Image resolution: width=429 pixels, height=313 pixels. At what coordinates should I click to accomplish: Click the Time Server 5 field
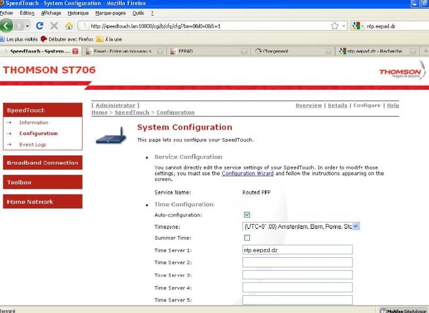(298, 300)
